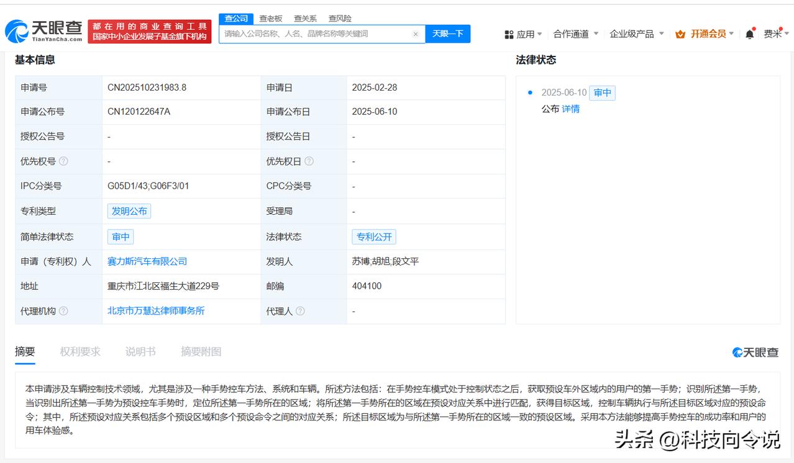Open 开通会员 membership dropdown
The height and width of the screenshot is (463, 794).
711,34
